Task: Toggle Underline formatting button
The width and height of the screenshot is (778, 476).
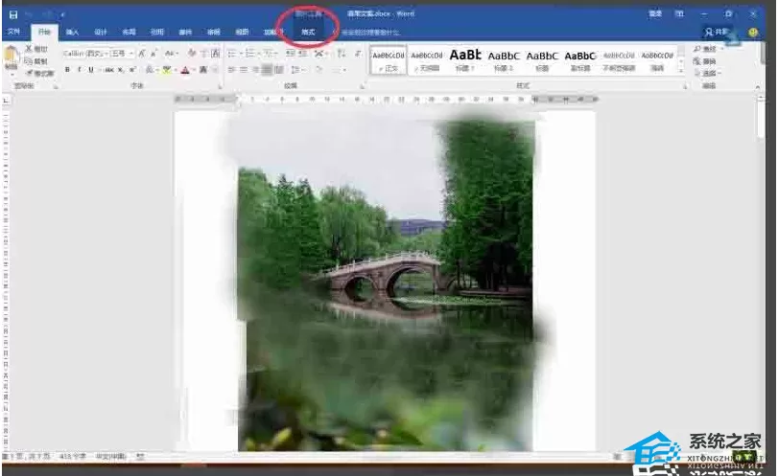Action: coord(91,70)
